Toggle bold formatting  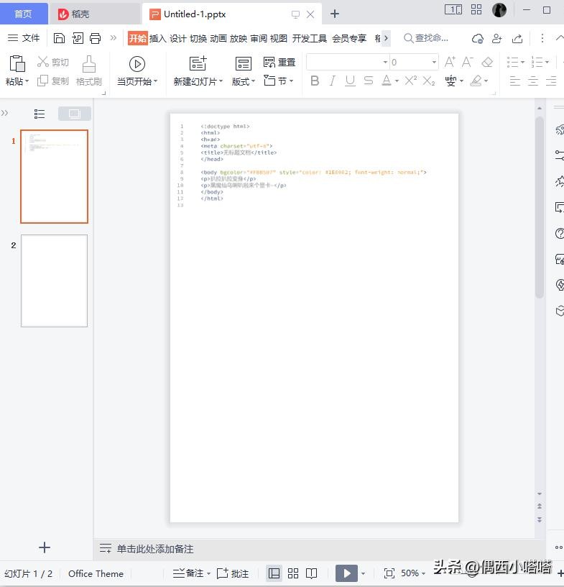click(x=315, y=81)
